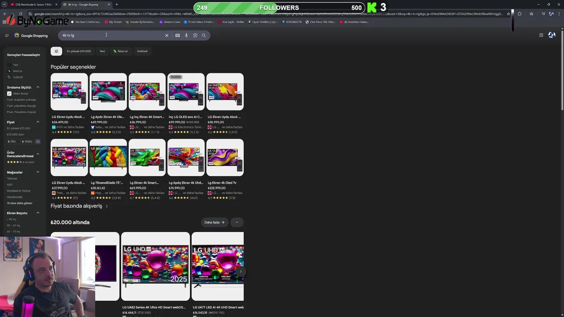Open the on-screen keyboard in search box
This screenshot has height=317, width=564.
(x=178, y=35)
